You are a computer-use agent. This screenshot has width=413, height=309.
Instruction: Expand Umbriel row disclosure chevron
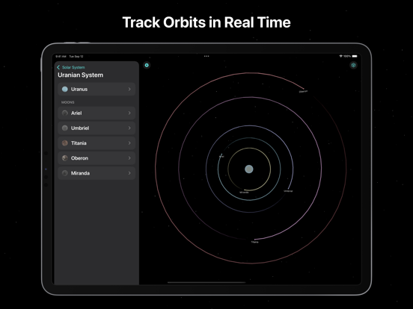[x=129, y=128]
